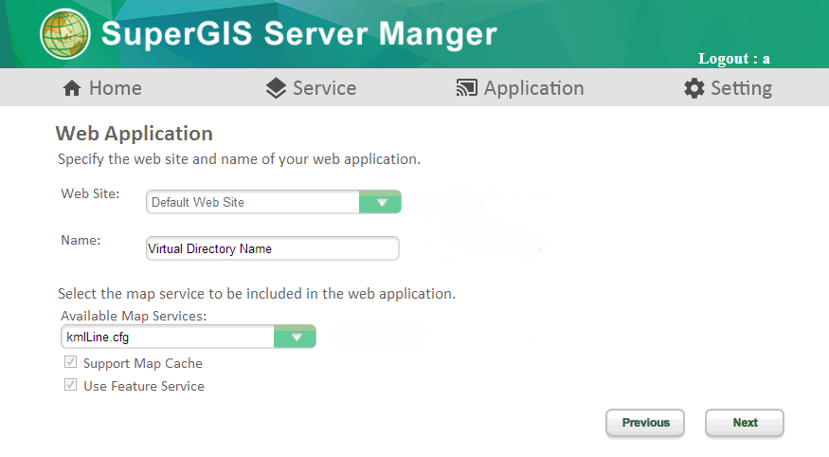The height and width of the screenshot is (457, 829).
Task: Click the Service layers icon
Action: [x=276, y=88]
